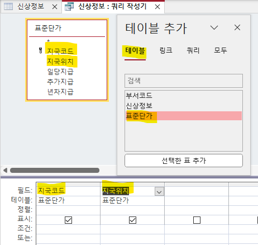Screen dimensions: 258x245
Task: Switch to the 쿼리 tab
Action: tap(193, 50)
